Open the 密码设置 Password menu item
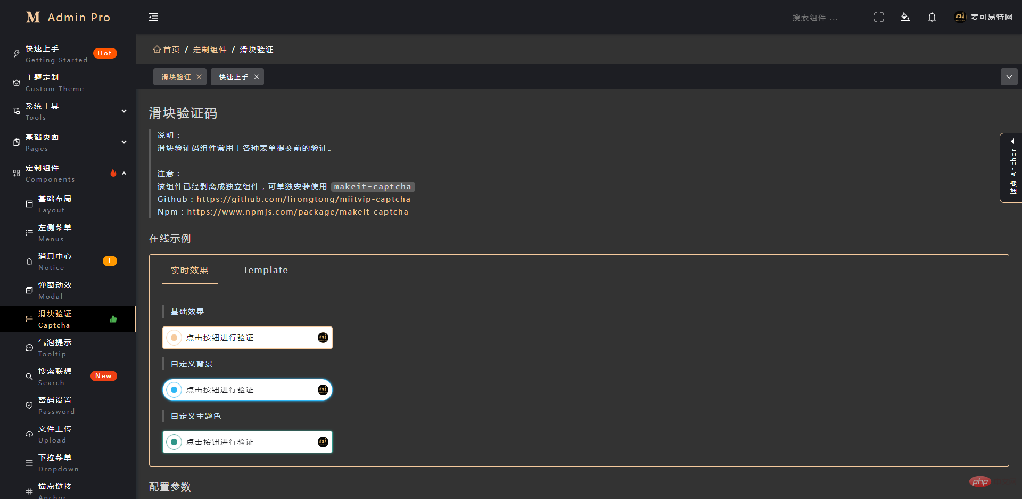This screenshot has height=499, width=1022. 68,405
